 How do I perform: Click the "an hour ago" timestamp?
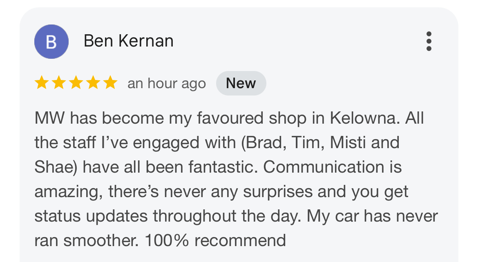[166, 84]
